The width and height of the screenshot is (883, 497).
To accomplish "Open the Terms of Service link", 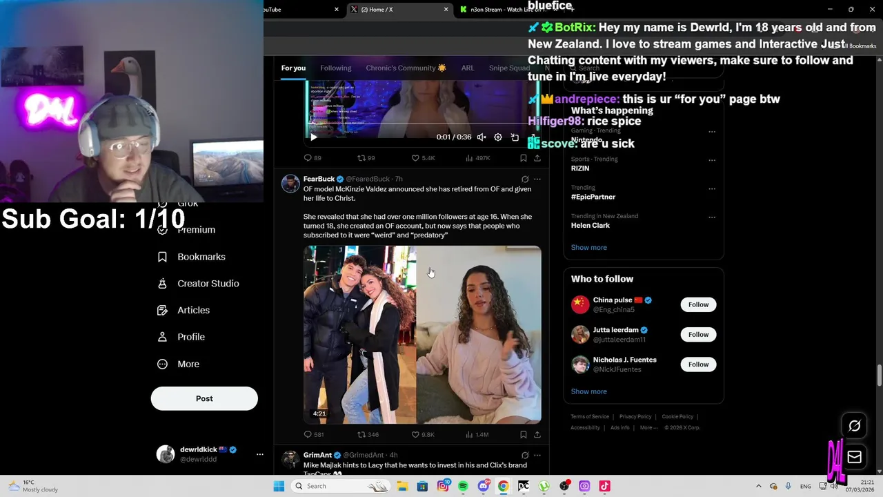I will point(590,416).
